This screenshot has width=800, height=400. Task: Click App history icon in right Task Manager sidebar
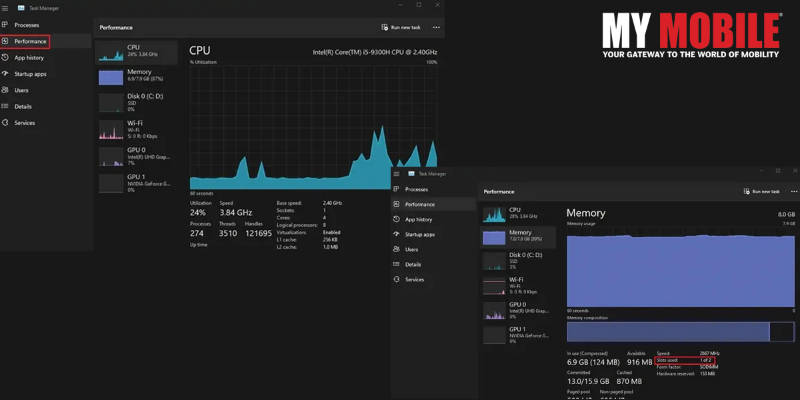click(x=396, y=219)
